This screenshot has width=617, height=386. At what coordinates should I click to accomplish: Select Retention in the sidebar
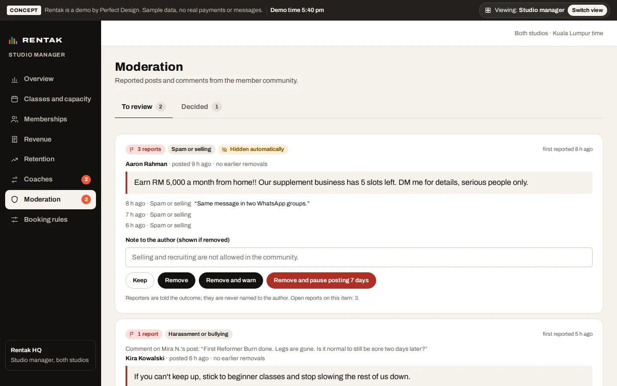[51, 159]
